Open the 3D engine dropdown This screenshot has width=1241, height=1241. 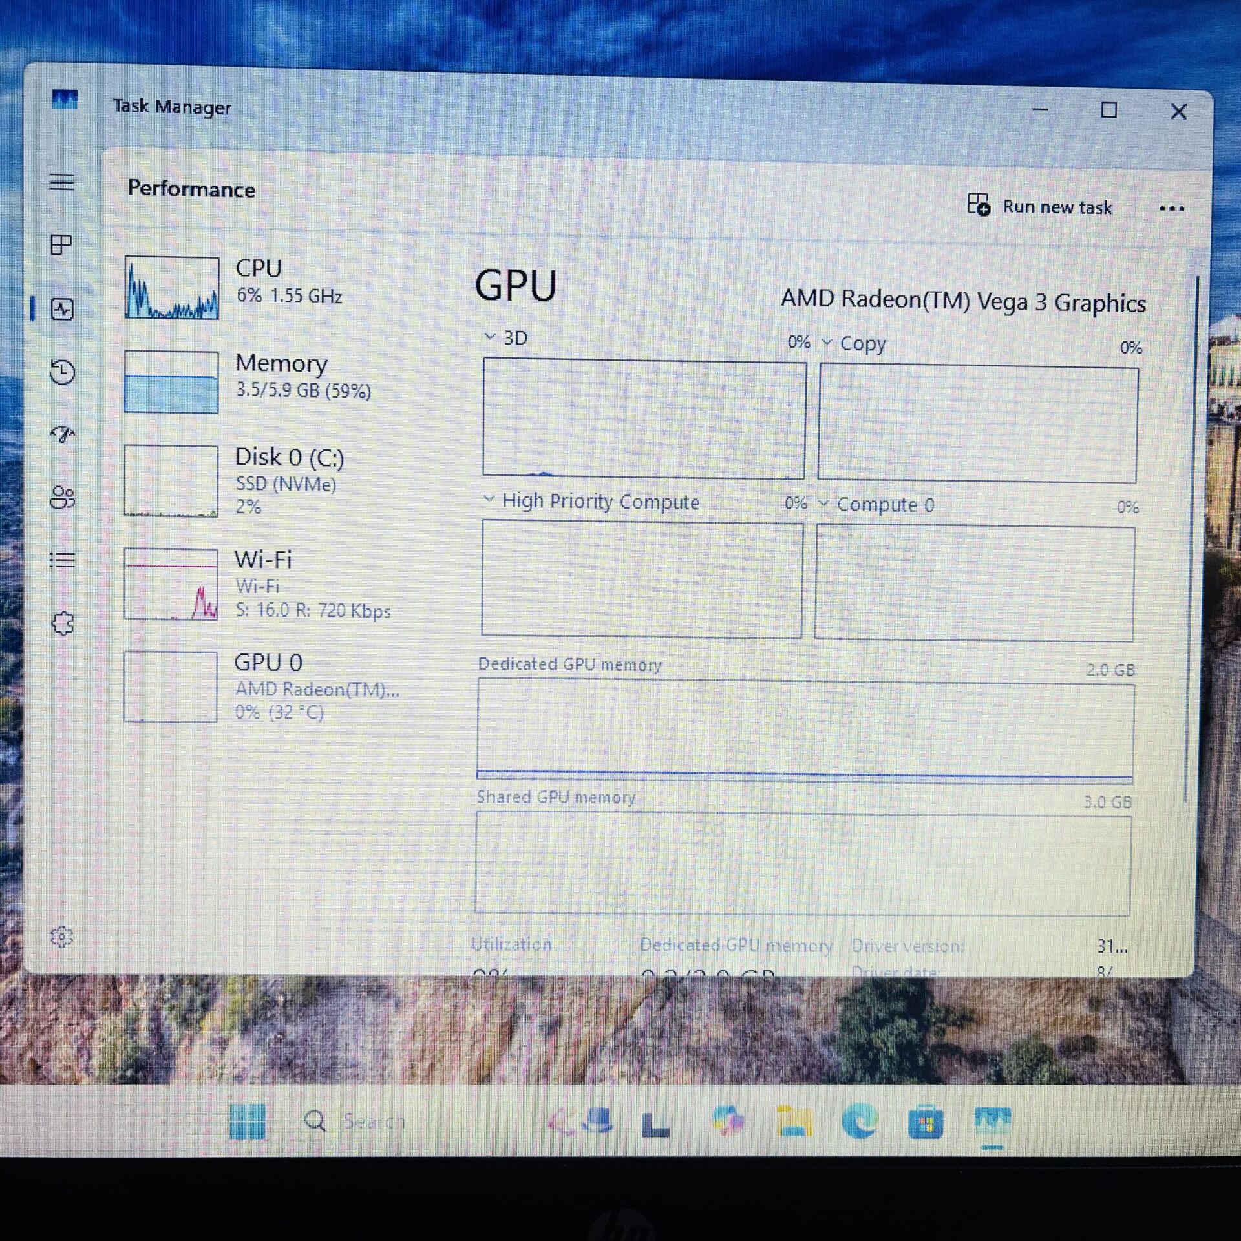point(489,337)
